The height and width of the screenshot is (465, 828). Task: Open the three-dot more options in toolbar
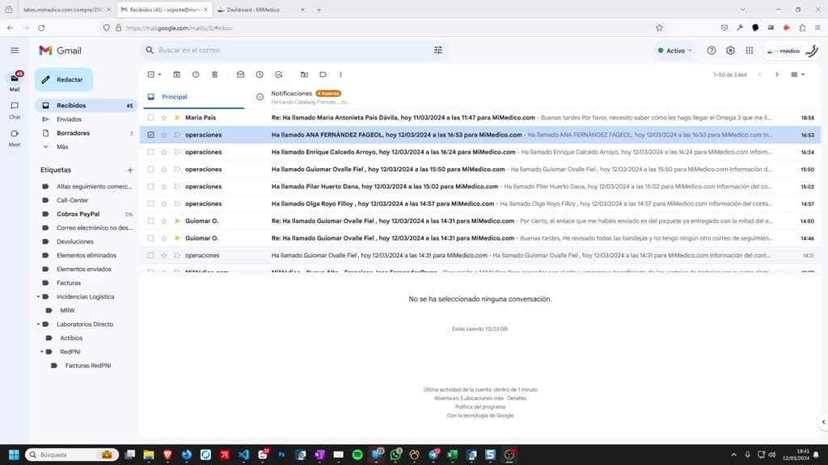(x=340, y=75)
